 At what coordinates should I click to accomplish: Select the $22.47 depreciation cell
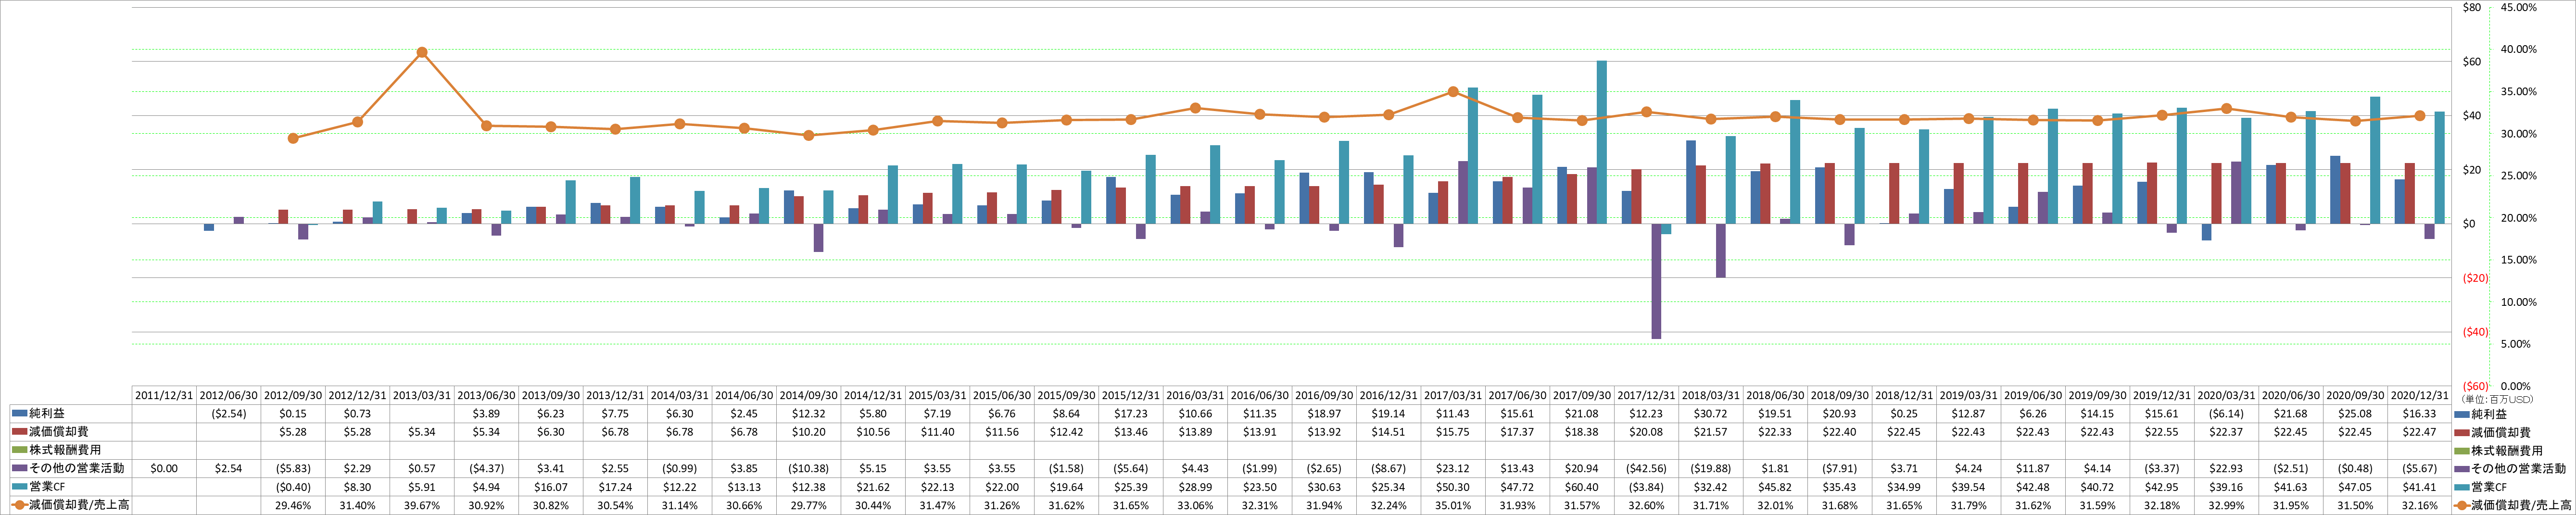click(x=2420, y=432)
